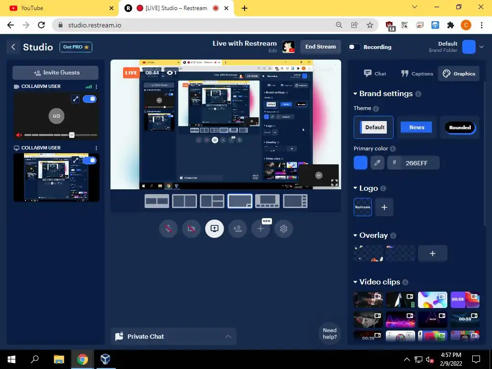Image resolution: width=492 pixels, height=369 pixels.
Task: Select the colorful blobs video clip
Action: click(x=432, y=300)
